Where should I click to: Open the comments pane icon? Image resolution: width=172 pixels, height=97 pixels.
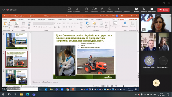pyautogui.click(x=114, y=19)
